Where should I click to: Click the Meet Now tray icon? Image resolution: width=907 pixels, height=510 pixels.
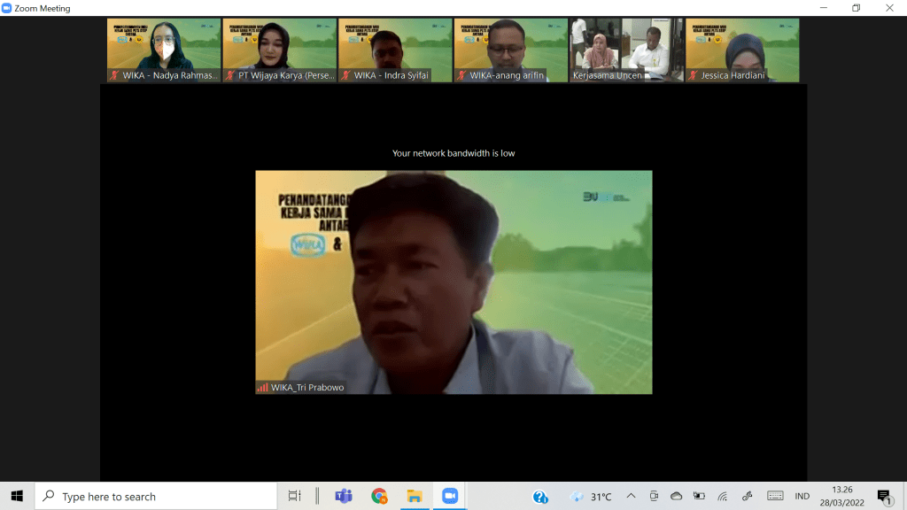pyautogui.click(x=654, y=496)
